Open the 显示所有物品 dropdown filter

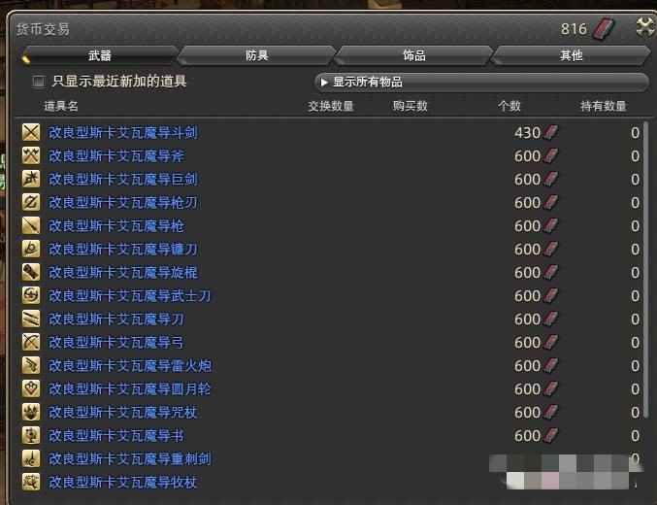[x=481, y=82]
